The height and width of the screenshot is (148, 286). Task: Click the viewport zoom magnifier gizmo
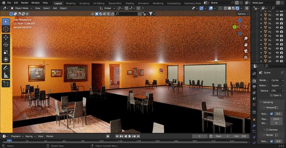[246, 38]
